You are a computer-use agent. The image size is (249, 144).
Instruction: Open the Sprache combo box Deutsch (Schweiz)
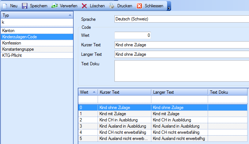click(182, 19)
